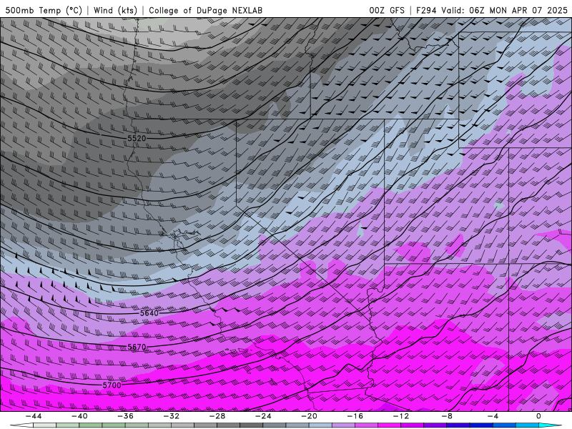Select the -40 colorbar tick label
Screen dimensions: 572x429
pos(79,416)
